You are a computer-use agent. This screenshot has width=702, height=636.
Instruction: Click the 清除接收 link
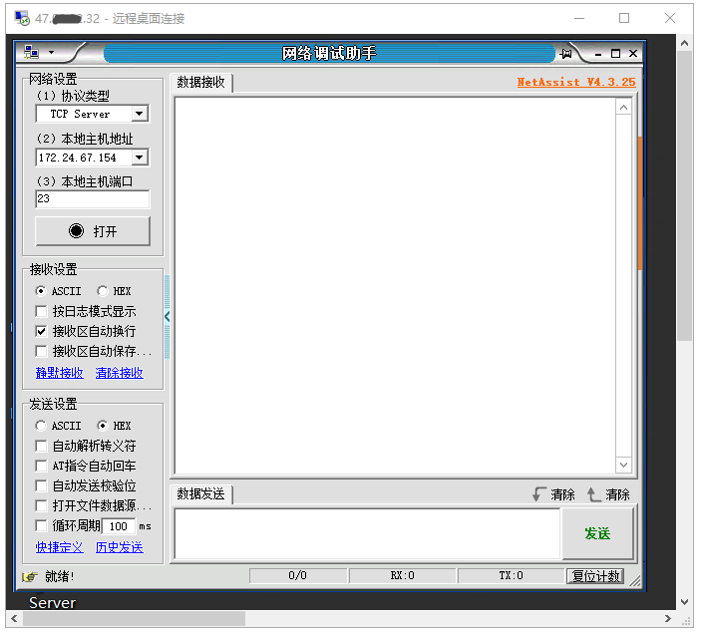(x=119, y=373)
